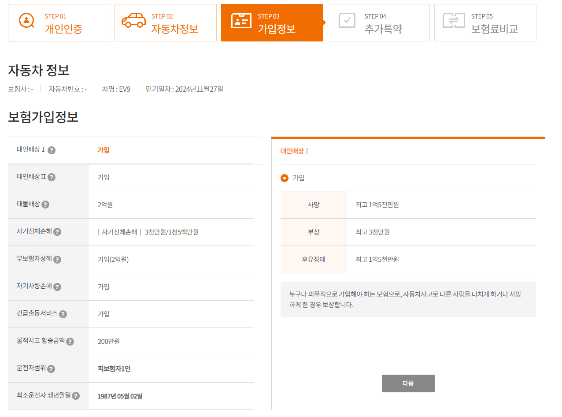The height and width of the screenshot is (417, 562).
Task: Click the 다음 button to continue
Action: (407, 383)
